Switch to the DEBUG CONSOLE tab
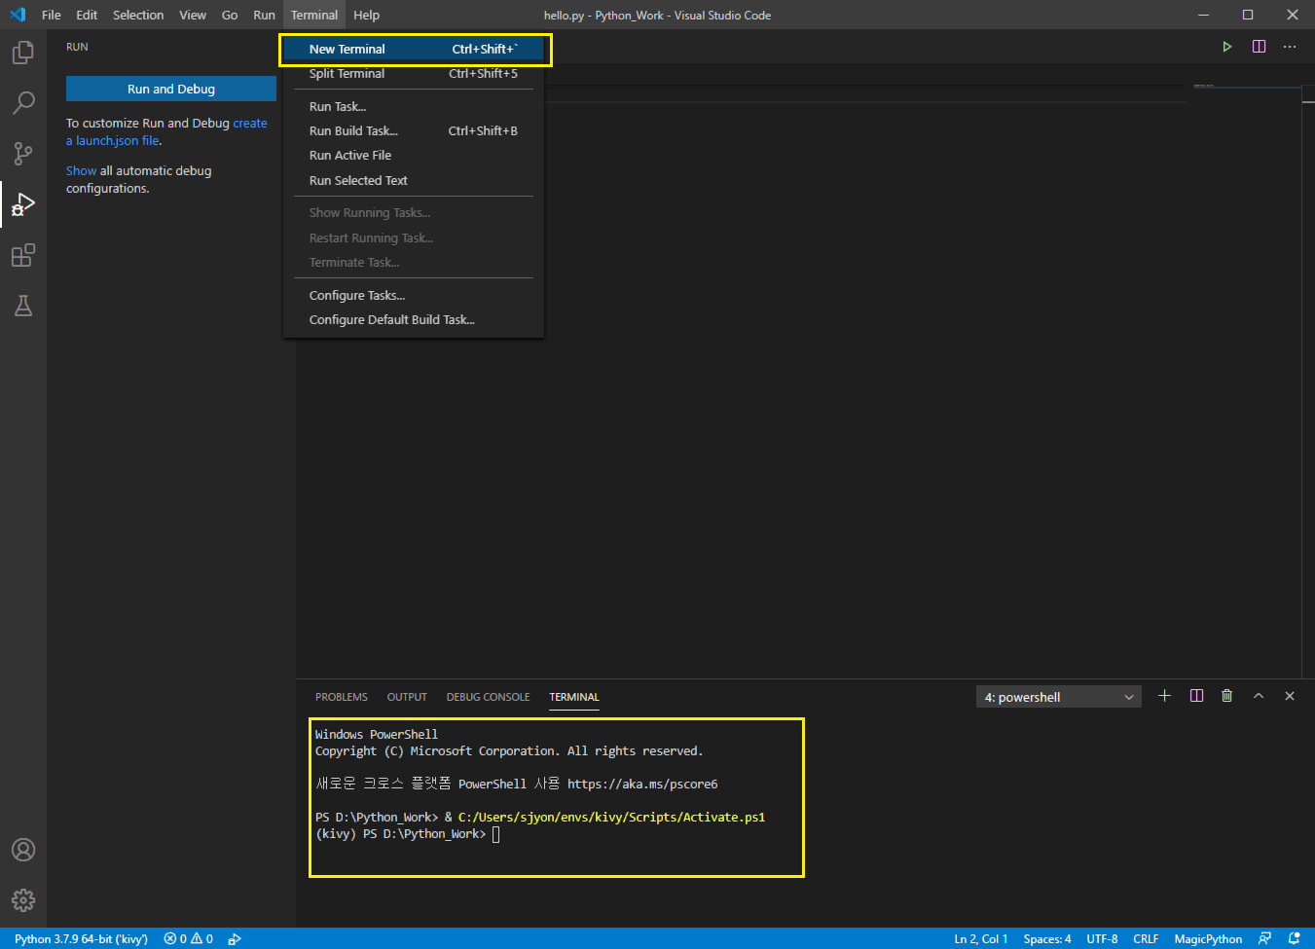 [x=488, y=697]
